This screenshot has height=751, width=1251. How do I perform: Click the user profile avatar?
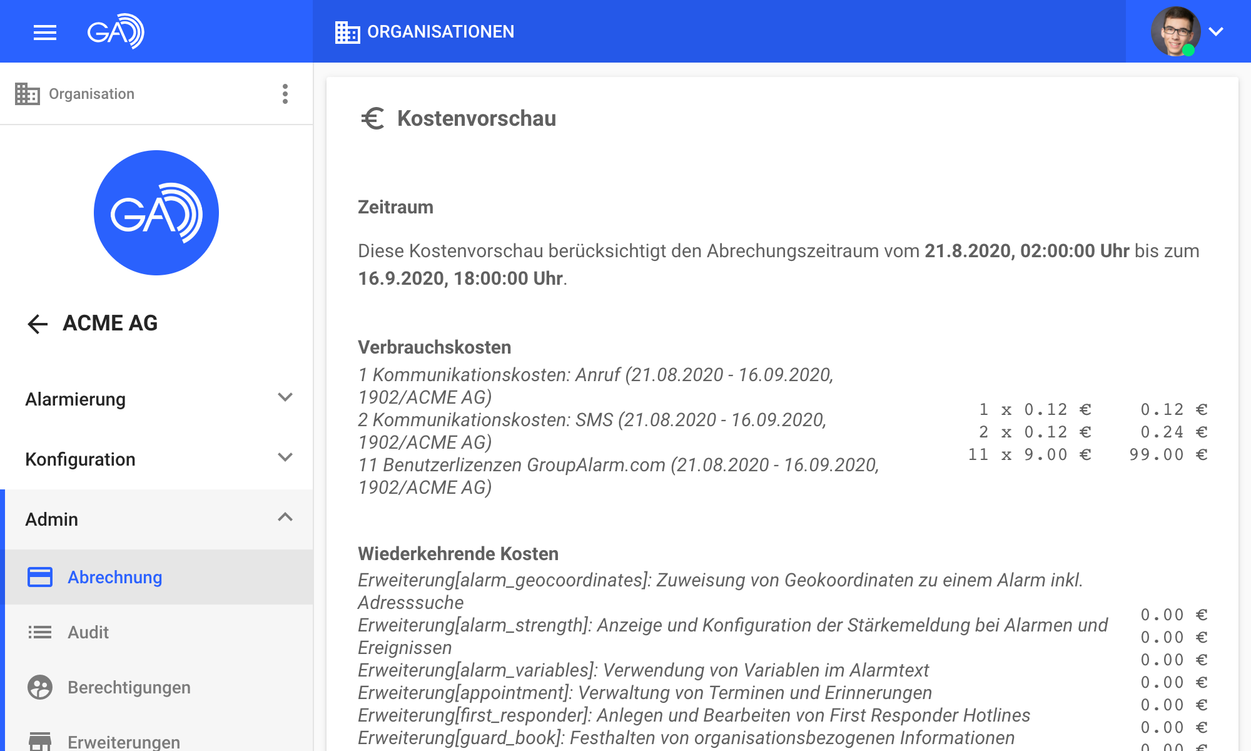(1175, 32)
